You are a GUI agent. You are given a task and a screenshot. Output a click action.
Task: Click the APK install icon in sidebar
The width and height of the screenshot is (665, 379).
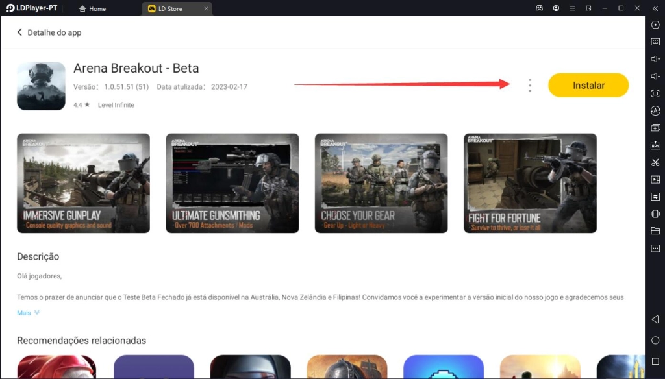click(x=655, y=145)
